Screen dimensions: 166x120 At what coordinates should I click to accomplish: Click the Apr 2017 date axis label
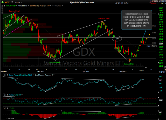(86, 72)
